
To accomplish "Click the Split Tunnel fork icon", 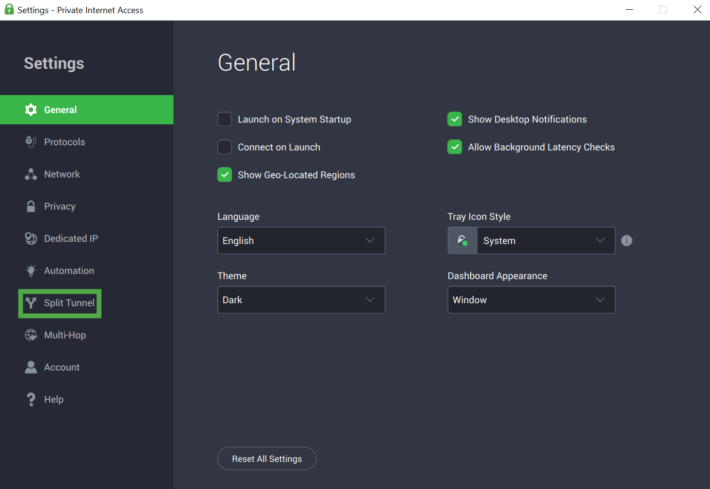I will pos(31,303).
